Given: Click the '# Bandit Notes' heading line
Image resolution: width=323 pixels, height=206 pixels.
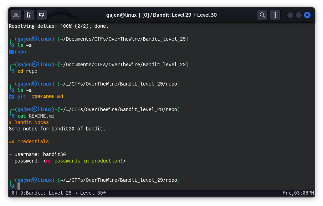Looking at the screenshot, I should 29,122.
